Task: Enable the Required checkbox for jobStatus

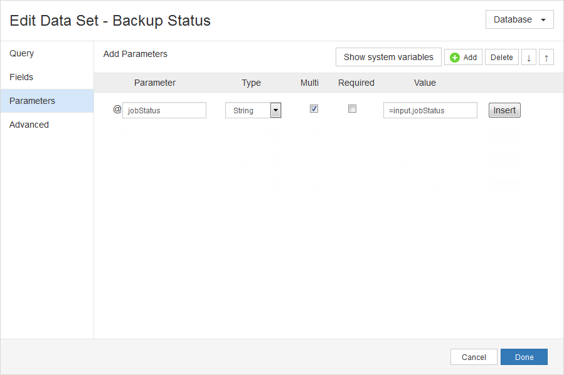Action: click(352, 108)
